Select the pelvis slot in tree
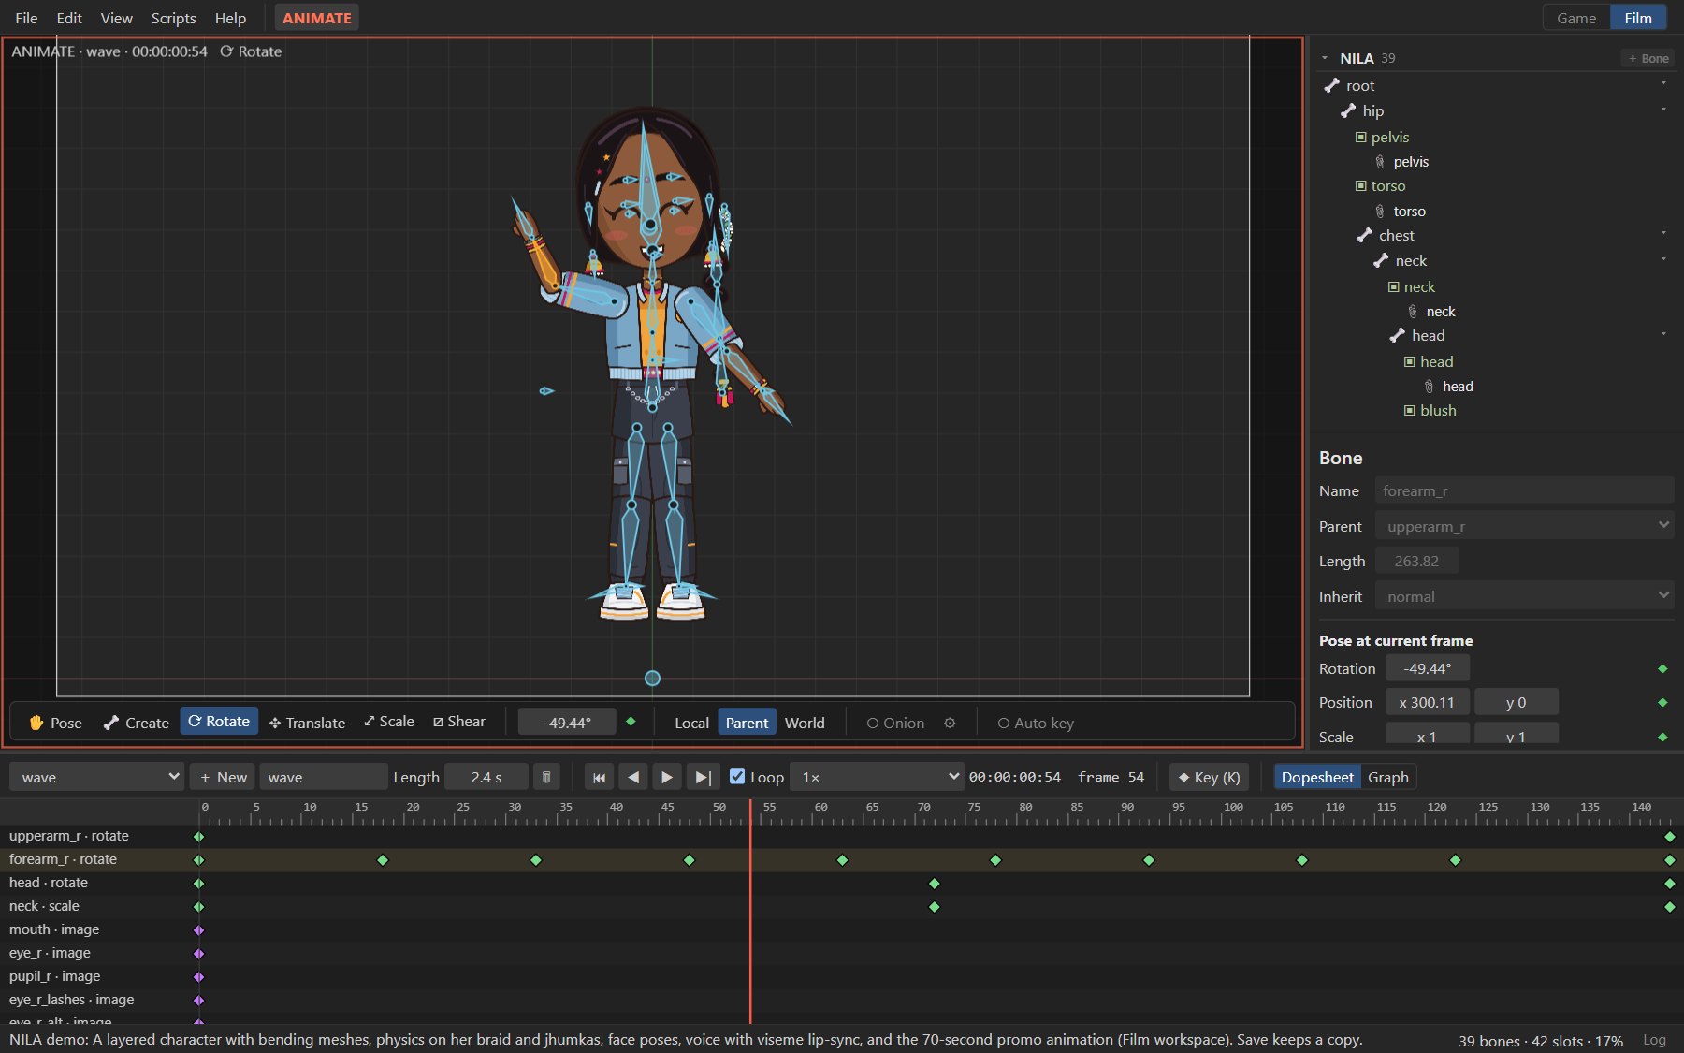 [x=1389, y=137]
